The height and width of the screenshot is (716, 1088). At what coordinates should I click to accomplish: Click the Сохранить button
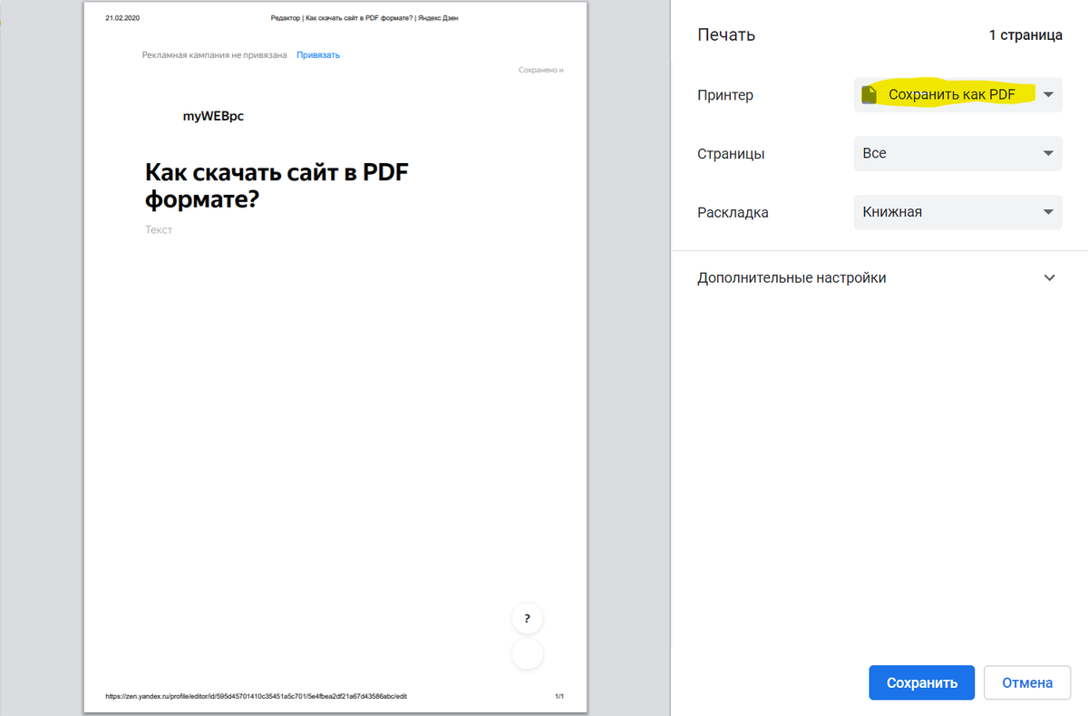921,682
